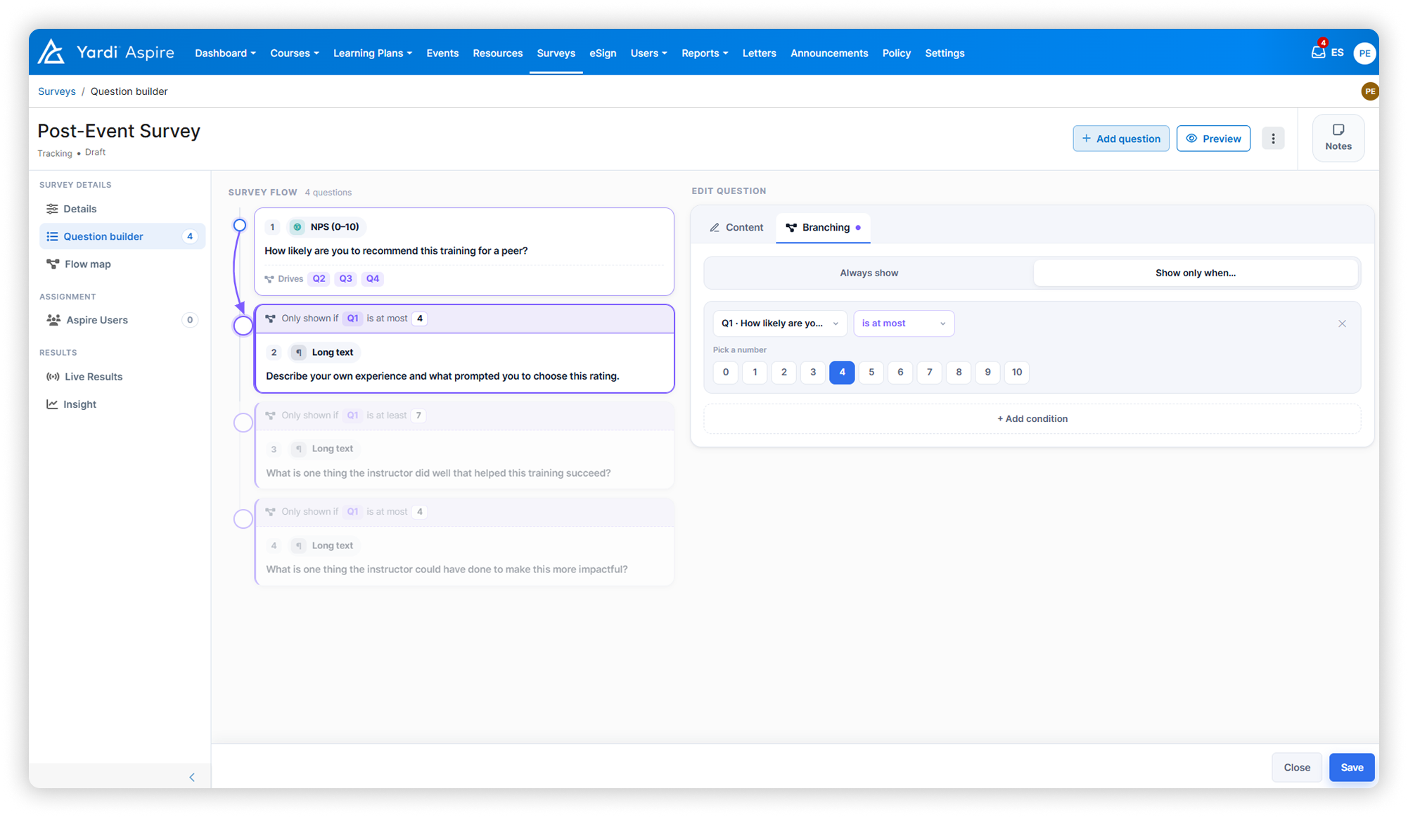The width and height of the screenshot is (1408, 817).
Task: Click the NPS question type icon
Action: 297,227
